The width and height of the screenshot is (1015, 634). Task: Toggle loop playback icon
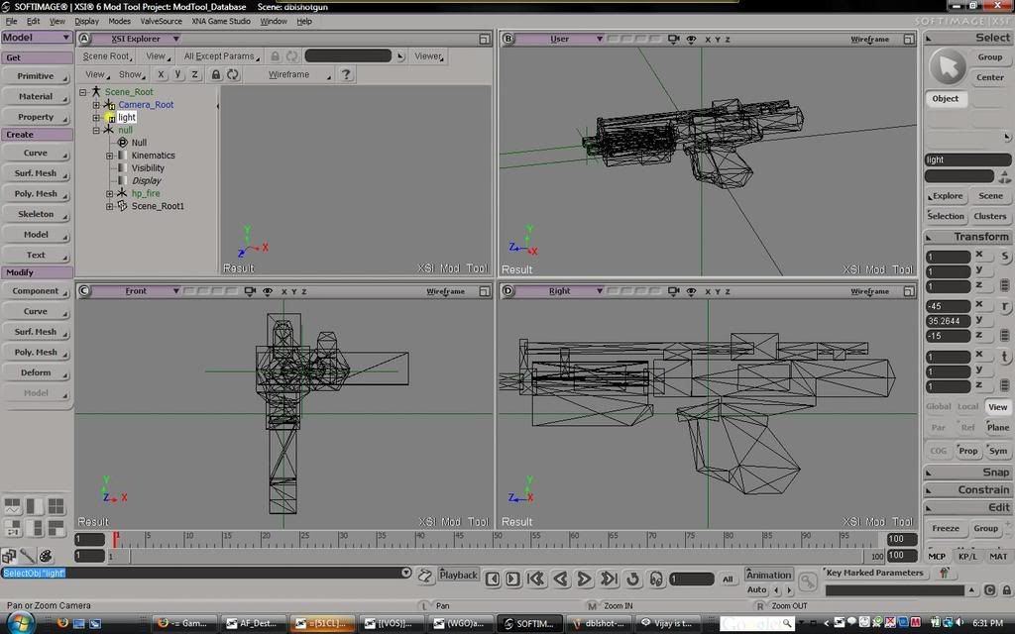click(633, 579)
